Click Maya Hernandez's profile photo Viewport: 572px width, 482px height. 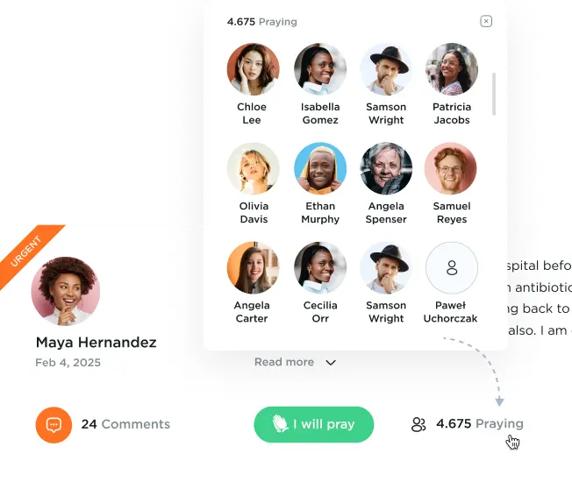click(66, 291)
